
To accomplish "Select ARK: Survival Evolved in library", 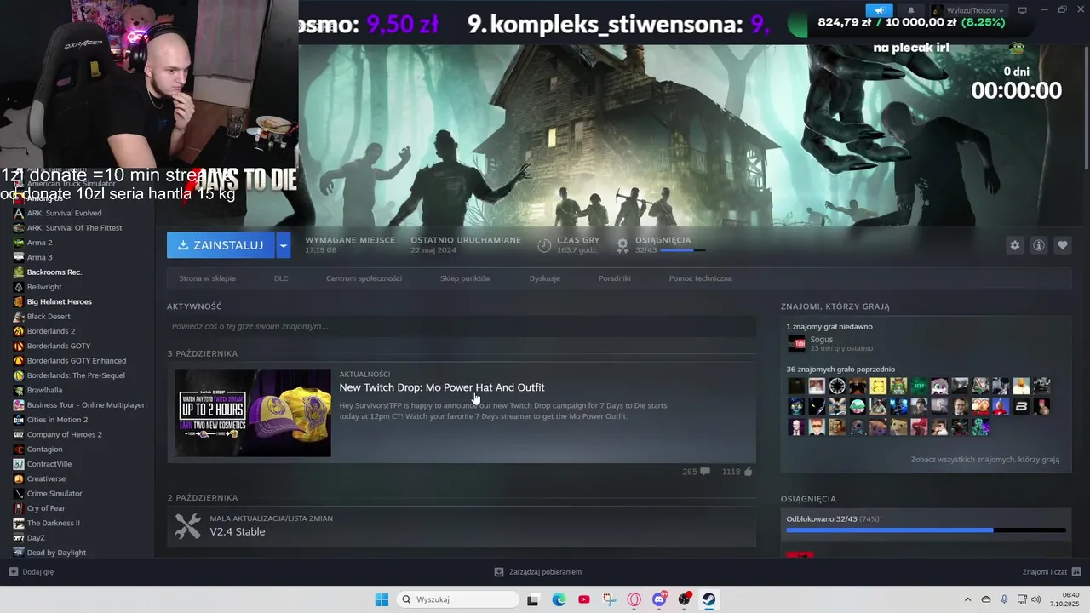I will click(x=64, y=213).
